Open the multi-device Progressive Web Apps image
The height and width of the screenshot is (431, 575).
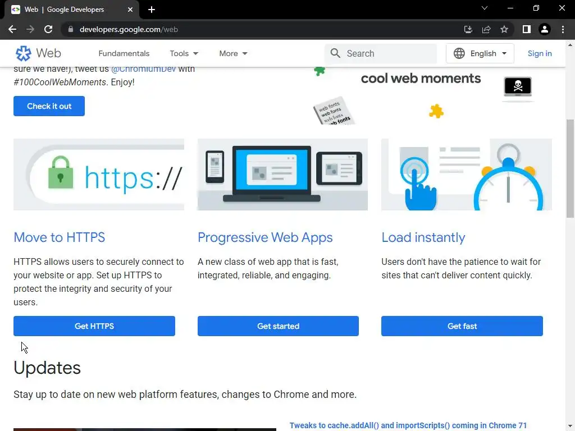click(283, 175)
